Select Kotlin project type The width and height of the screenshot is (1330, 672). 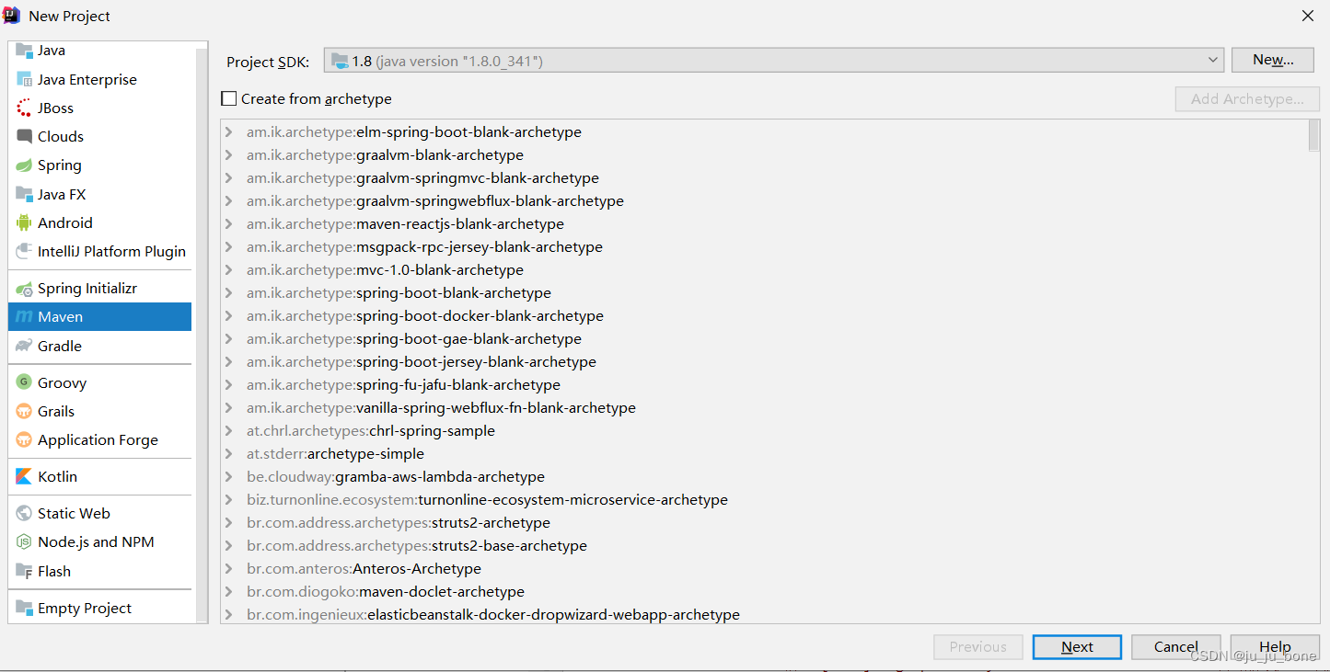pyautogui.click(x=100, y=476)
